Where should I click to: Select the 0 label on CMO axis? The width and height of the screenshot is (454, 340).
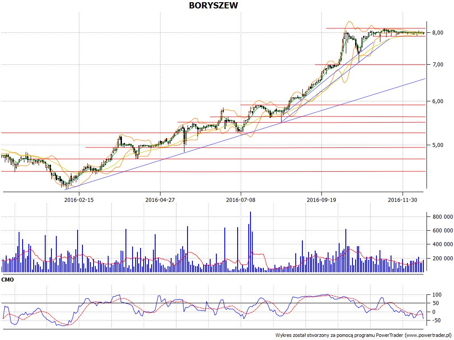(434, 312)
